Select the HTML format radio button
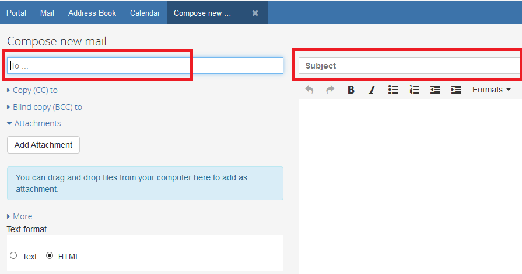Screen dimensions: 522x274 (50, 255)
